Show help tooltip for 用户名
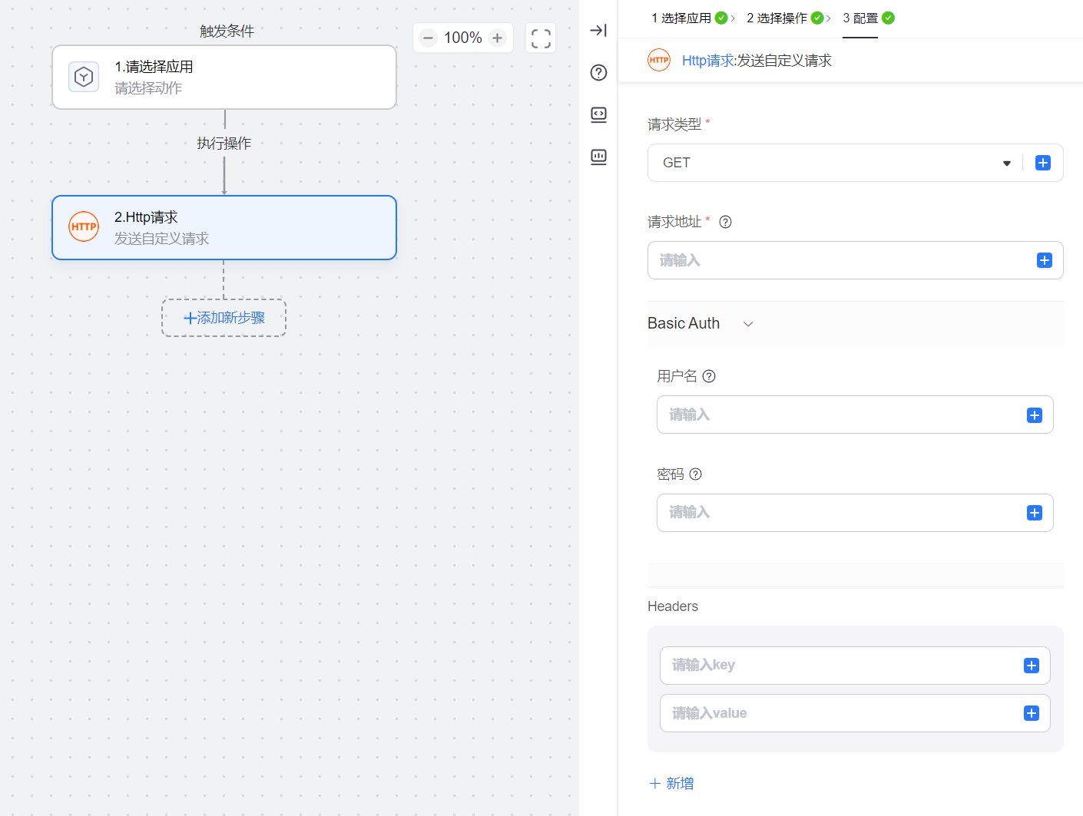Image resolution: width=1083 pixels, height=816 pixels. point(709,376)
